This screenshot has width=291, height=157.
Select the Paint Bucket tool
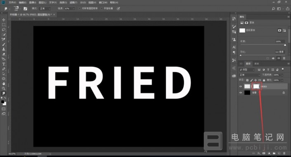(3, 59)
